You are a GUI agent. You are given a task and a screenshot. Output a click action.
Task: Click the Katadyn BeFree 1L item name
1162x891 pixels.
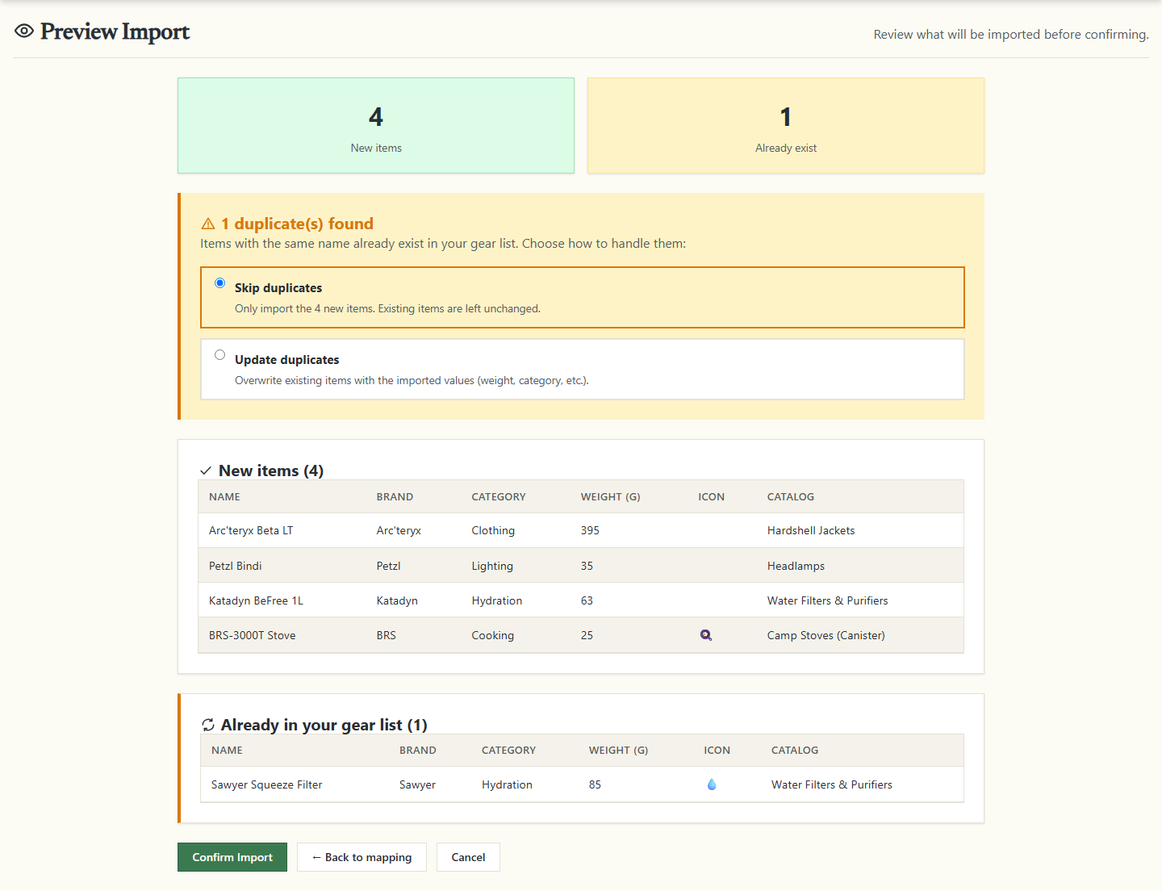click(256, 600)
